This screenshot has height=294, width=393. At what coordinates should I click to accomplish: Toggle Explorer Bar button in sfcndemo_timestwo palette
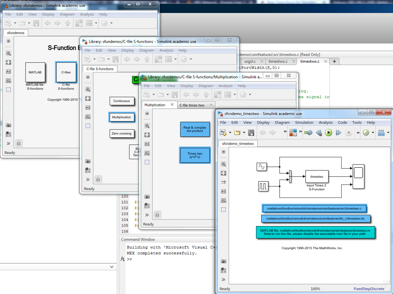click(x=224, y=152)
